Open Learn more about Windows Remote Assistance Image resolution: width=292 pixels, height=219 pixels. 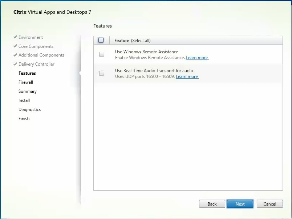point(197,58)
